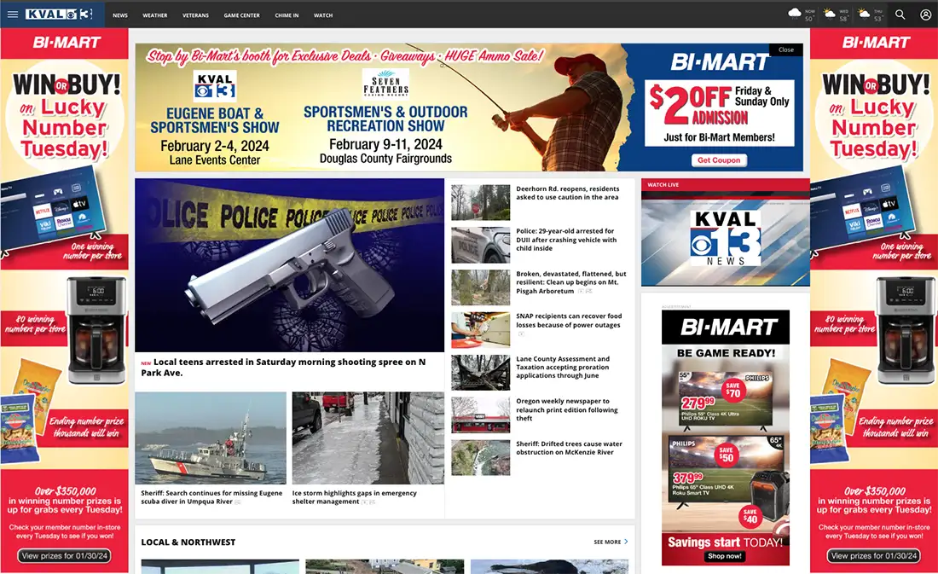Open headline Local teens arrested in shooting spree

pos(284,367)
